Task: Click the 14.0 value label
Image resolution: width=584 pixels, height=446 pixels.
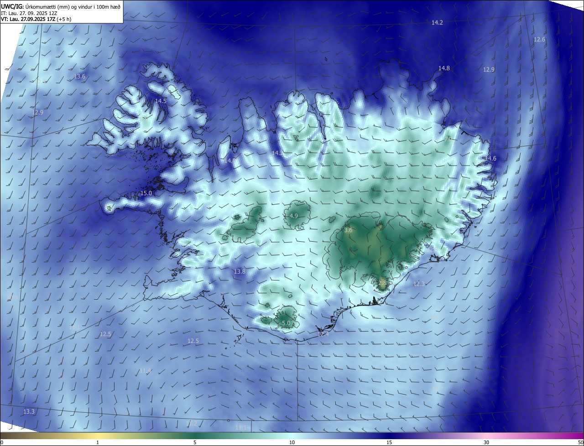Action: [230, 161]
